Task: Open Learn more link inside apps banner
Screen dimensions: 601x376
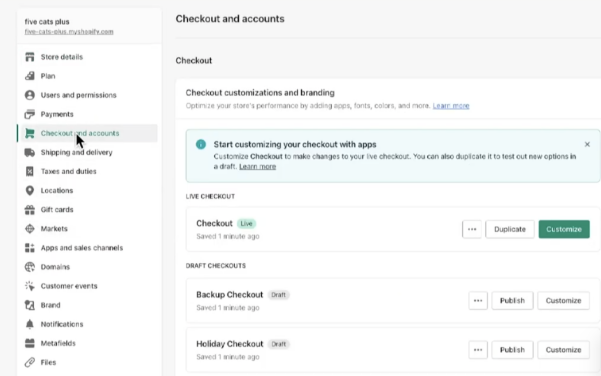Action: [258, 167]
